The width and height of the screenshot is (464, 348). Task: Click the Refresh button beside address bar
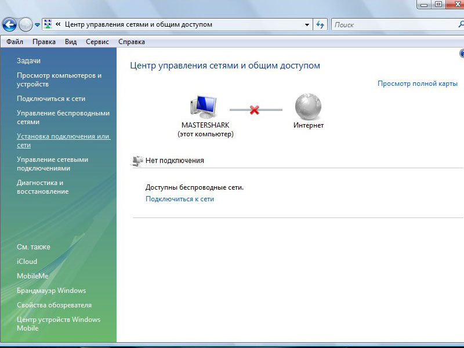tap(320, 24)
